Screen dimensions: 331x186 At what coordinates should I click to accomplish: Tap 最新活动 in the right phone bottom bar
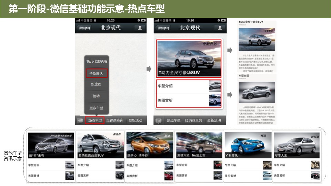click(x=214, y=121)
